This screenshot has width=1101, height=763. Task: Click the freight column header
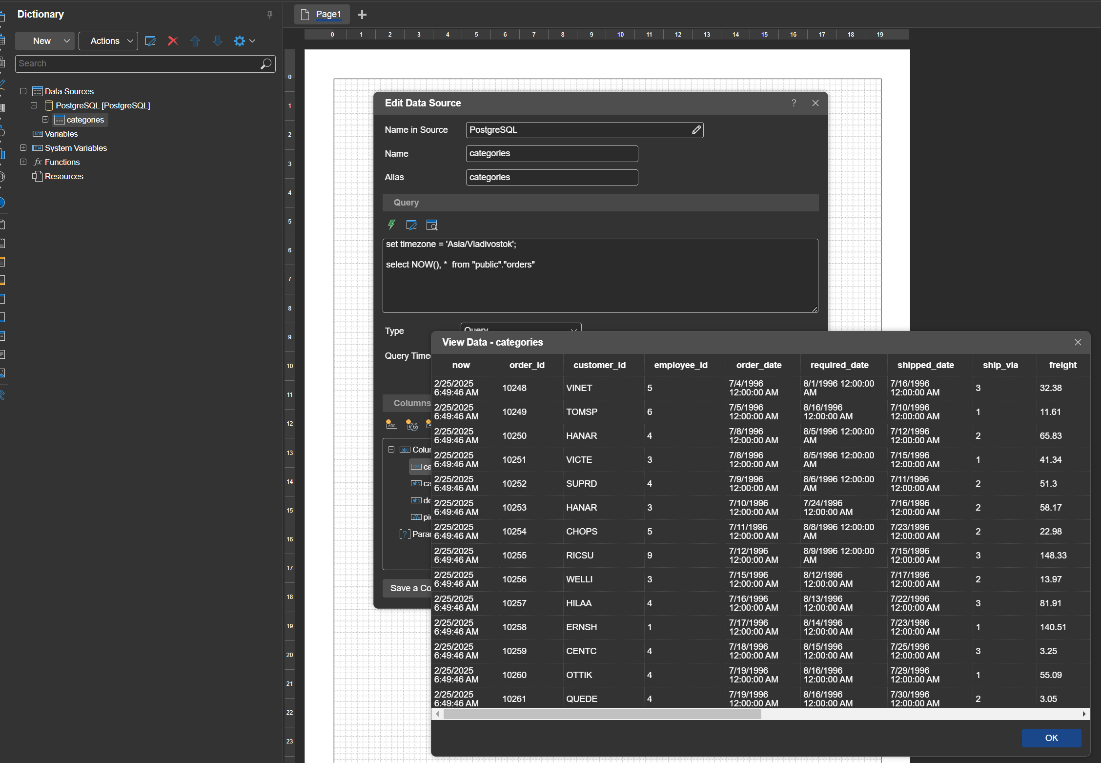pyautogui.click(x=1063, y=365)
